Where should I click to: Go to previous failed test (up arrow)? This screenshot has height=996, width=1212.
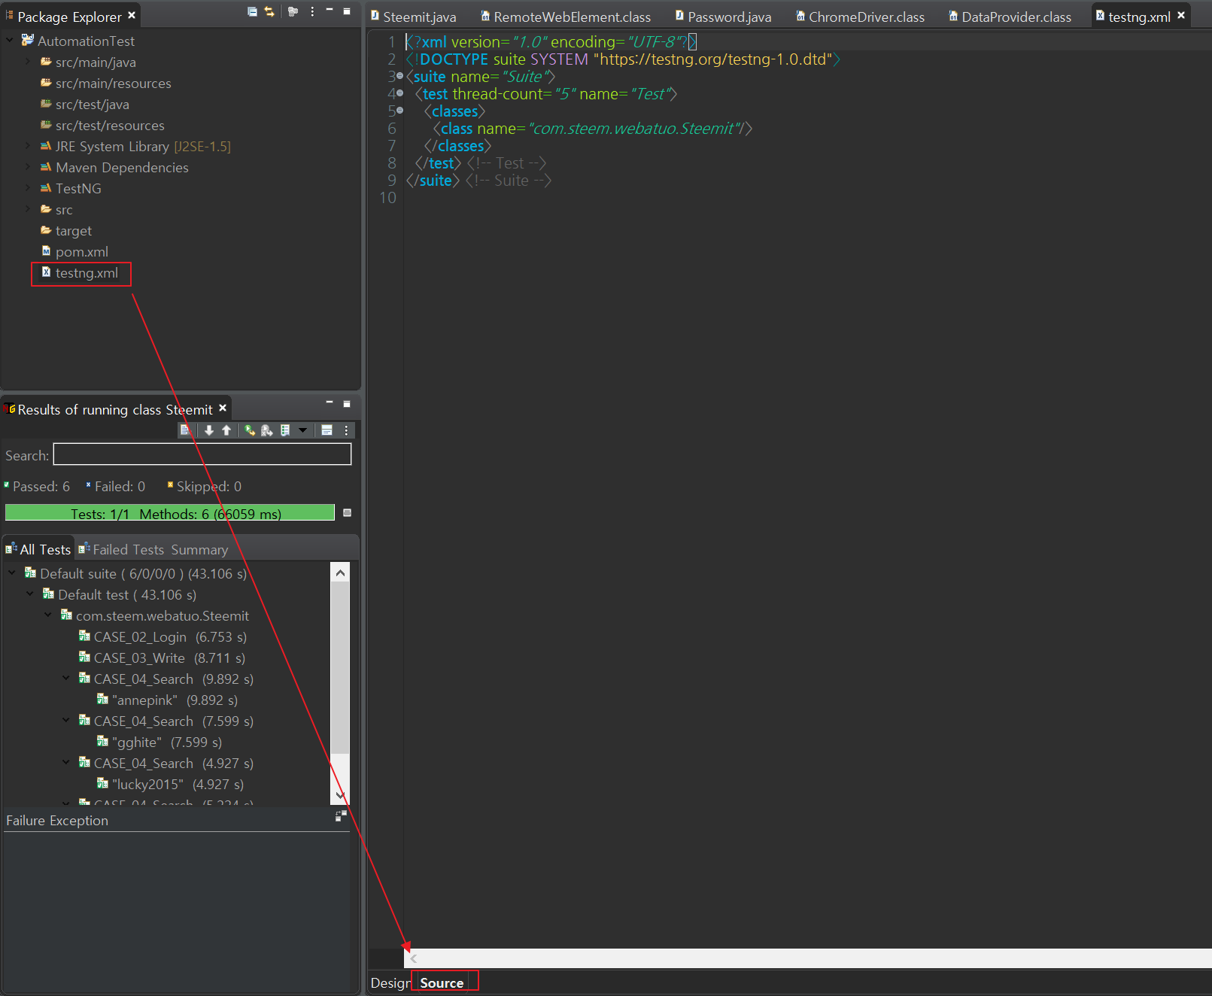pyautogui.click(x=226, y=430)
